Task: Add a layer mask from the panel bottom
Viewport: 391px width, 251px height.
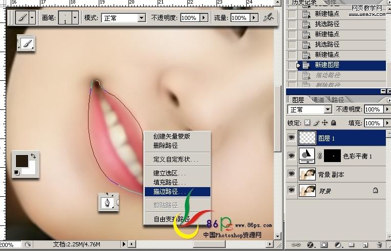Action: pos(324,245)
